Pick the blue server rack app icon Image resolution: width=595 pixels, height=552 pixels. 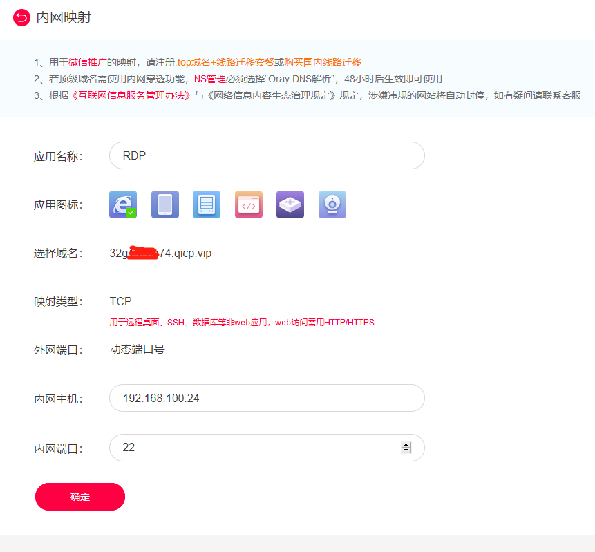(x=207, y=204)
